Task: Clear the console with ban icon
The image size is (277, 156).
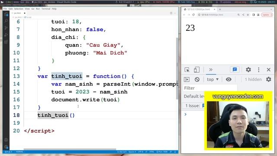Action: pos(197,79)
